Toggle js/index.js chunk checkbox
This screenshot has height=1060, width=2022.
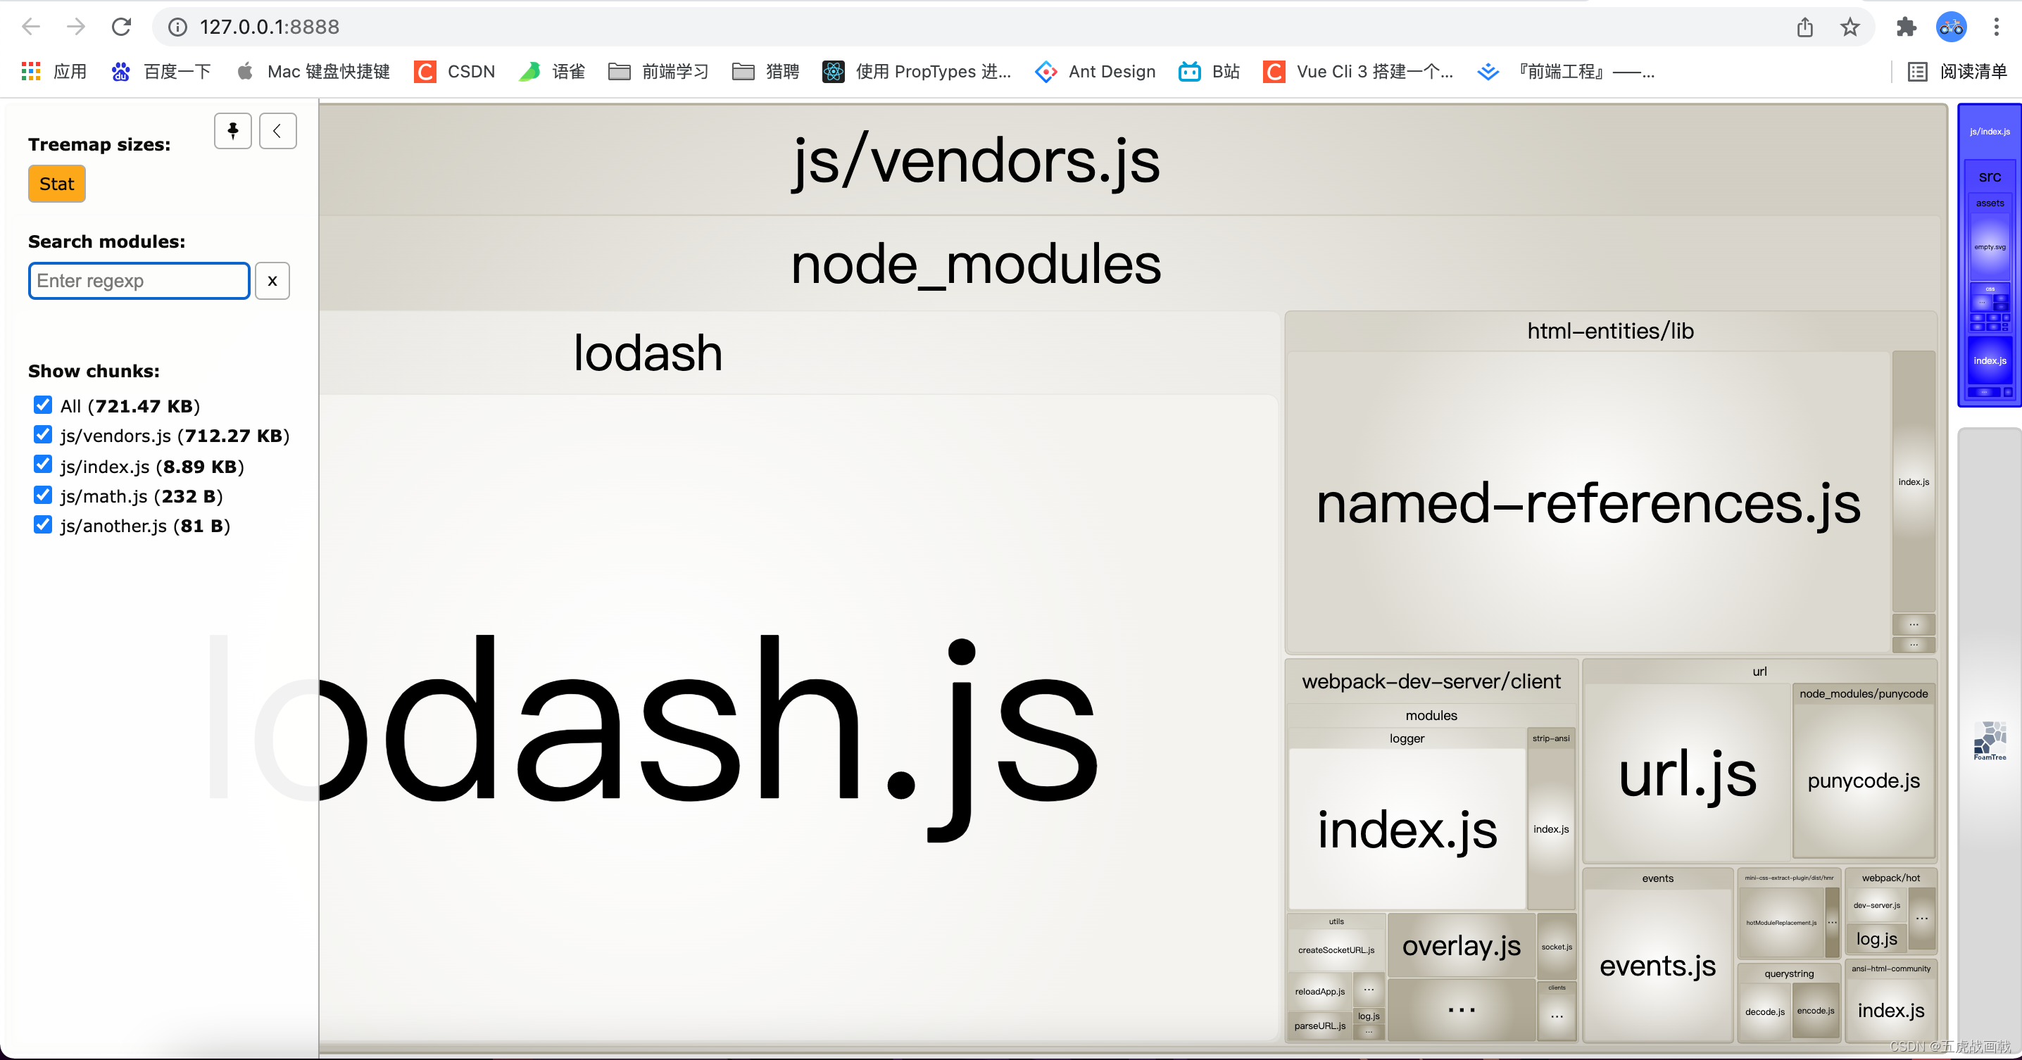click(43, 465)
